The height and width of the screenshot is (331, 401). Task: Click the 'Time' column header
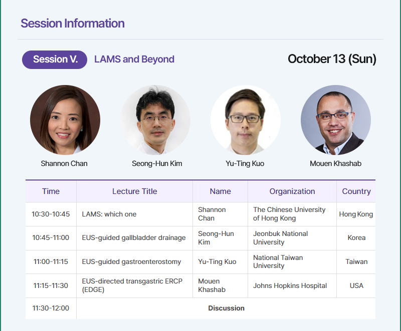pyautogui.click(x=51, y=191)
